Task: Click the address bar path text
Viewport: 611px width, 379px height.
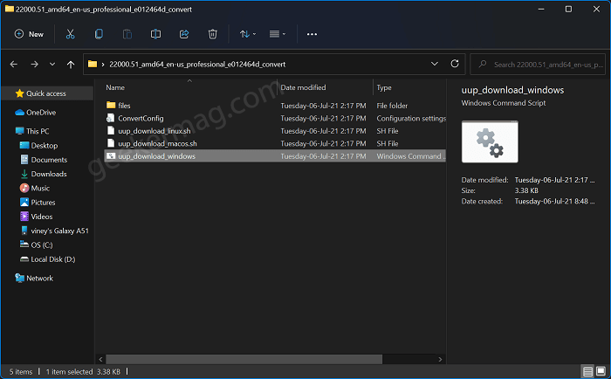Action: click(x=197, y=65)
